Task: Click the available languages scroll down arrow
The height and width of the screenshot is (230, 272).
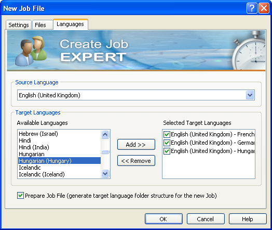Action: click(x=105, y=173)
